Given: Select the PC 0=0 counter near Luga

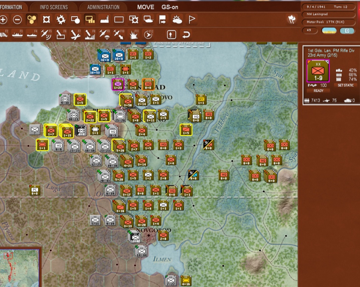Looking at the screenshot, I should click(35, 190).
